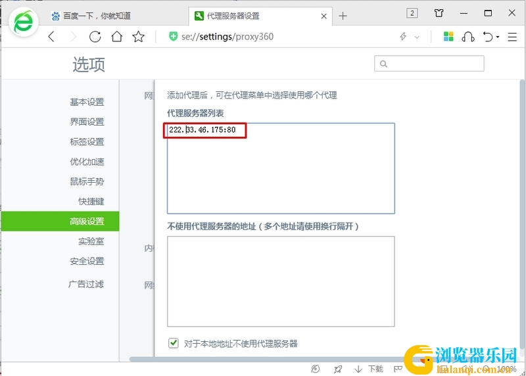Open the colorful extensions grid icon
This screenshot has height=376, width=526.
448,36
